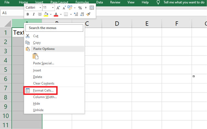Click the Merge and Center icon
Viewport: 207px width, 129px height.
92,8
